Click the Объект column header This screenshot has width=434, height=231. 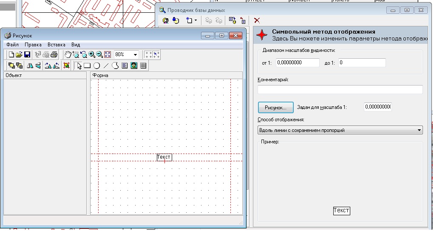(45, 75)
